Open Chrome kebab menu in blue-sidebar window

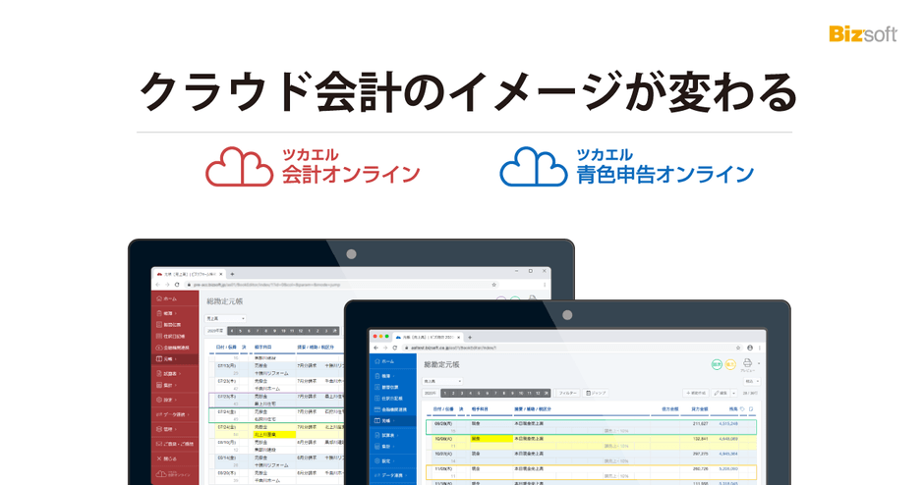[760, 348]
